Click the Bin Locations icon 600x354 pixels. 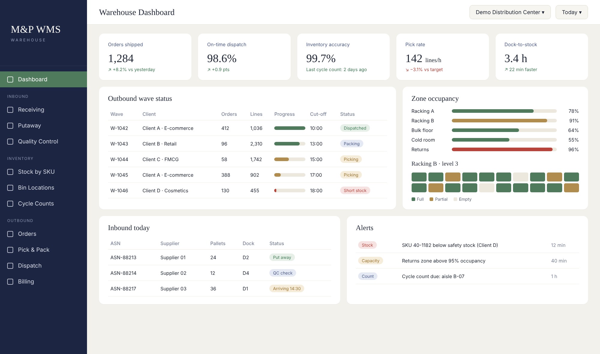10,188
